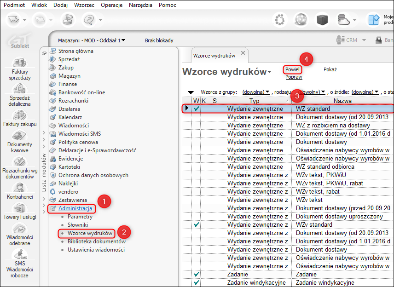This screenshot has width=394, height=287.
Task: Expand the back arrow dropdown
Action: pyautogui.click(x=25, y=20)
